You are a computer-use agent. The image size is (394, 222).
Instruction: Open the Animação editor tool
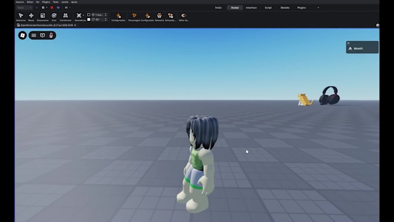[x=170, y=17]
